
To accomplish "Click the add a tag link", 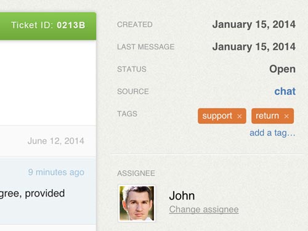I will point(272,133).
